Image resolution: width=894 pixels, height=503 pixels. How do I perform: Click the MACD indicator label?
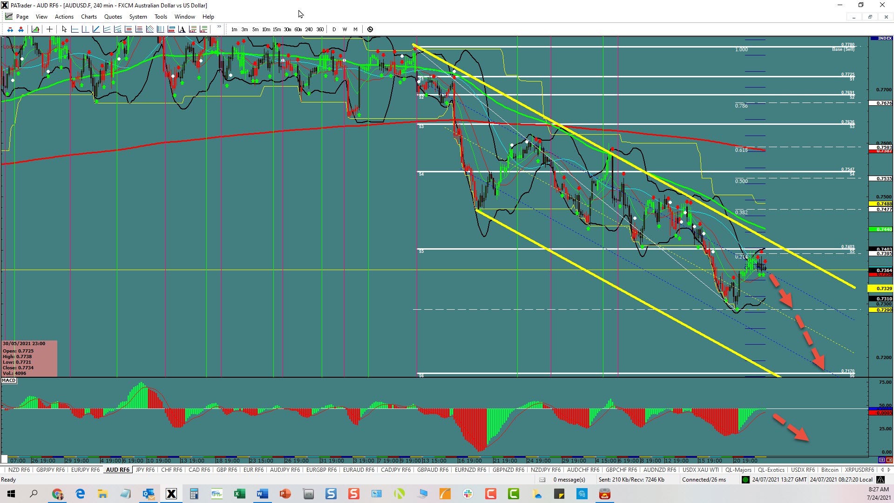(x=9, y=381)
